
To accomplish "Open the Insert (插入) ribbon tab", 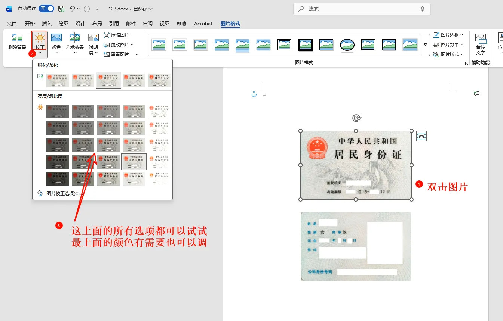I will (47, 24).
